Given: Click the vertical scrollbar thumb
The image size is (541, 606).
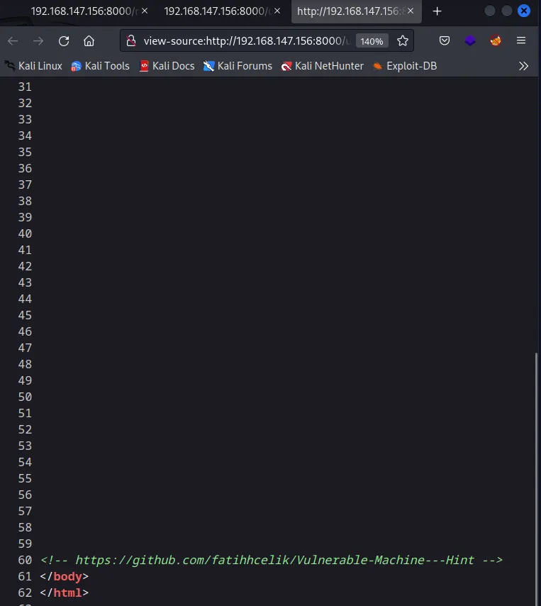Looking at the screenshot, I should pyautogui.click(x=537, y=478).
